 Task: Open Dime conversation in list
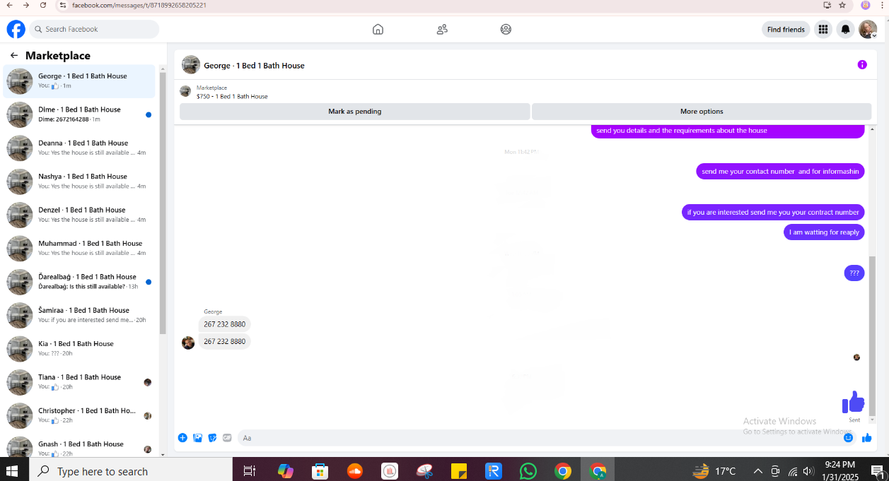[79, 114]
